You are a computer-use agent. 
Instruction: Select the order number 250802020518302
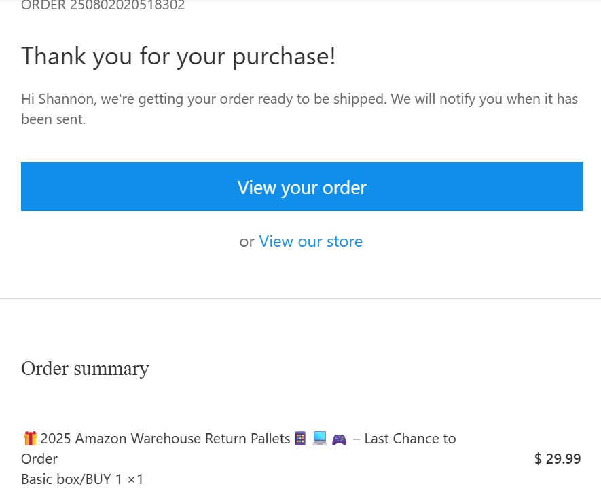pos(127,5)
